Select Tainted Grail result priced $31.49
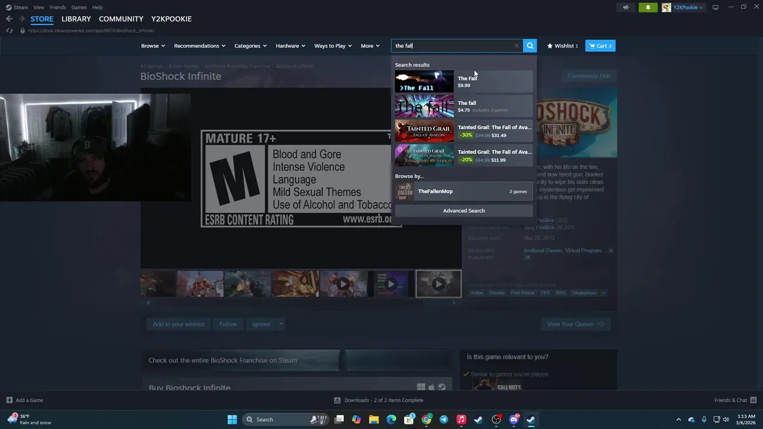 click(464, 130)
